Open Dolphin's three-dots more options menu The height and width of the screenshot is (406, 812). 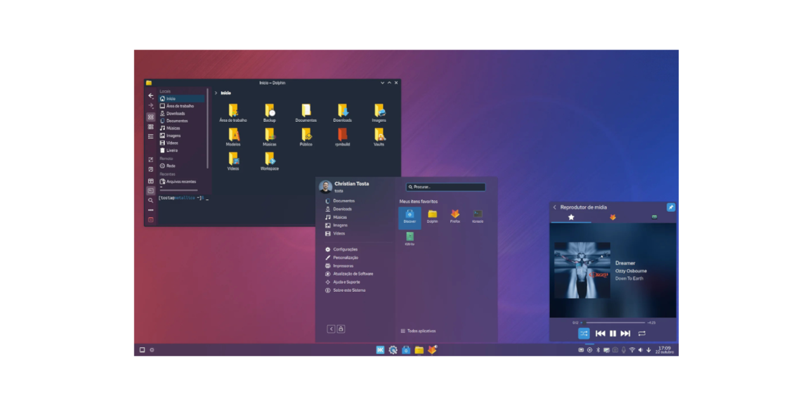coord(150,210)
